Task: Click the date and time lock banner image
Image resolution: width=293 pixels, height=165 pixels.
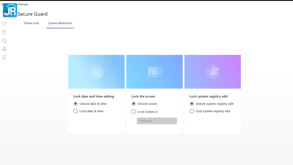Action: (96, 72)
